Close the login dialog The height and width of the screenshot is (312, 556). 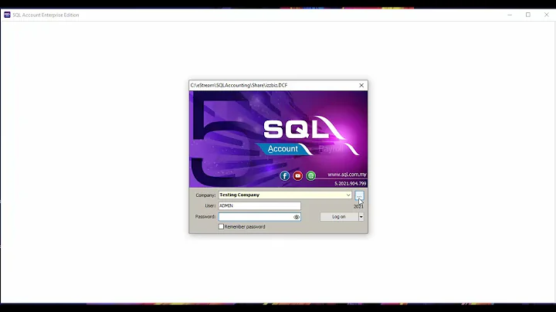pyautogui.click(x=361, y=86)
